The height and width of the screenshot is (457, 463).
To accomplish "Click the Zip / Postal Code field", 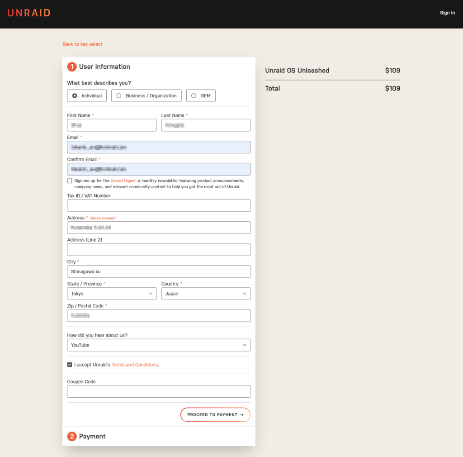I will tap(159, 315).
